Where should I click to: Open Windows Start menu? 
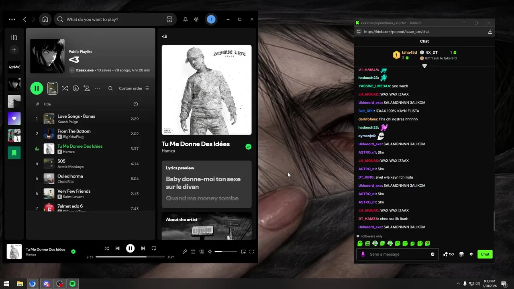pyautogui.click(x=6, y=284)
